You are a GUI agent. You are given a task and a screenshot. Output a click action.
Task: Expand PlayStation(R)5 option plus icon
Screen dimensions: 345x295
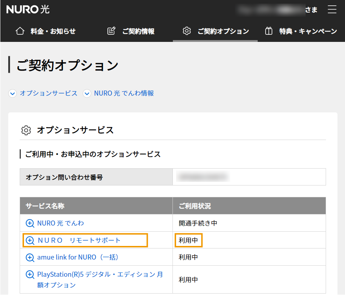click(30, 275)
